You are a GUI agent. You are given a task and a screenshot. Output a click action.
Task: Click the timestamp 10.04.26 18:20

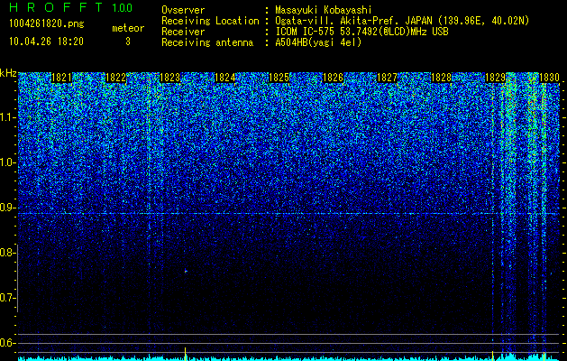click(x=46, y=42)
